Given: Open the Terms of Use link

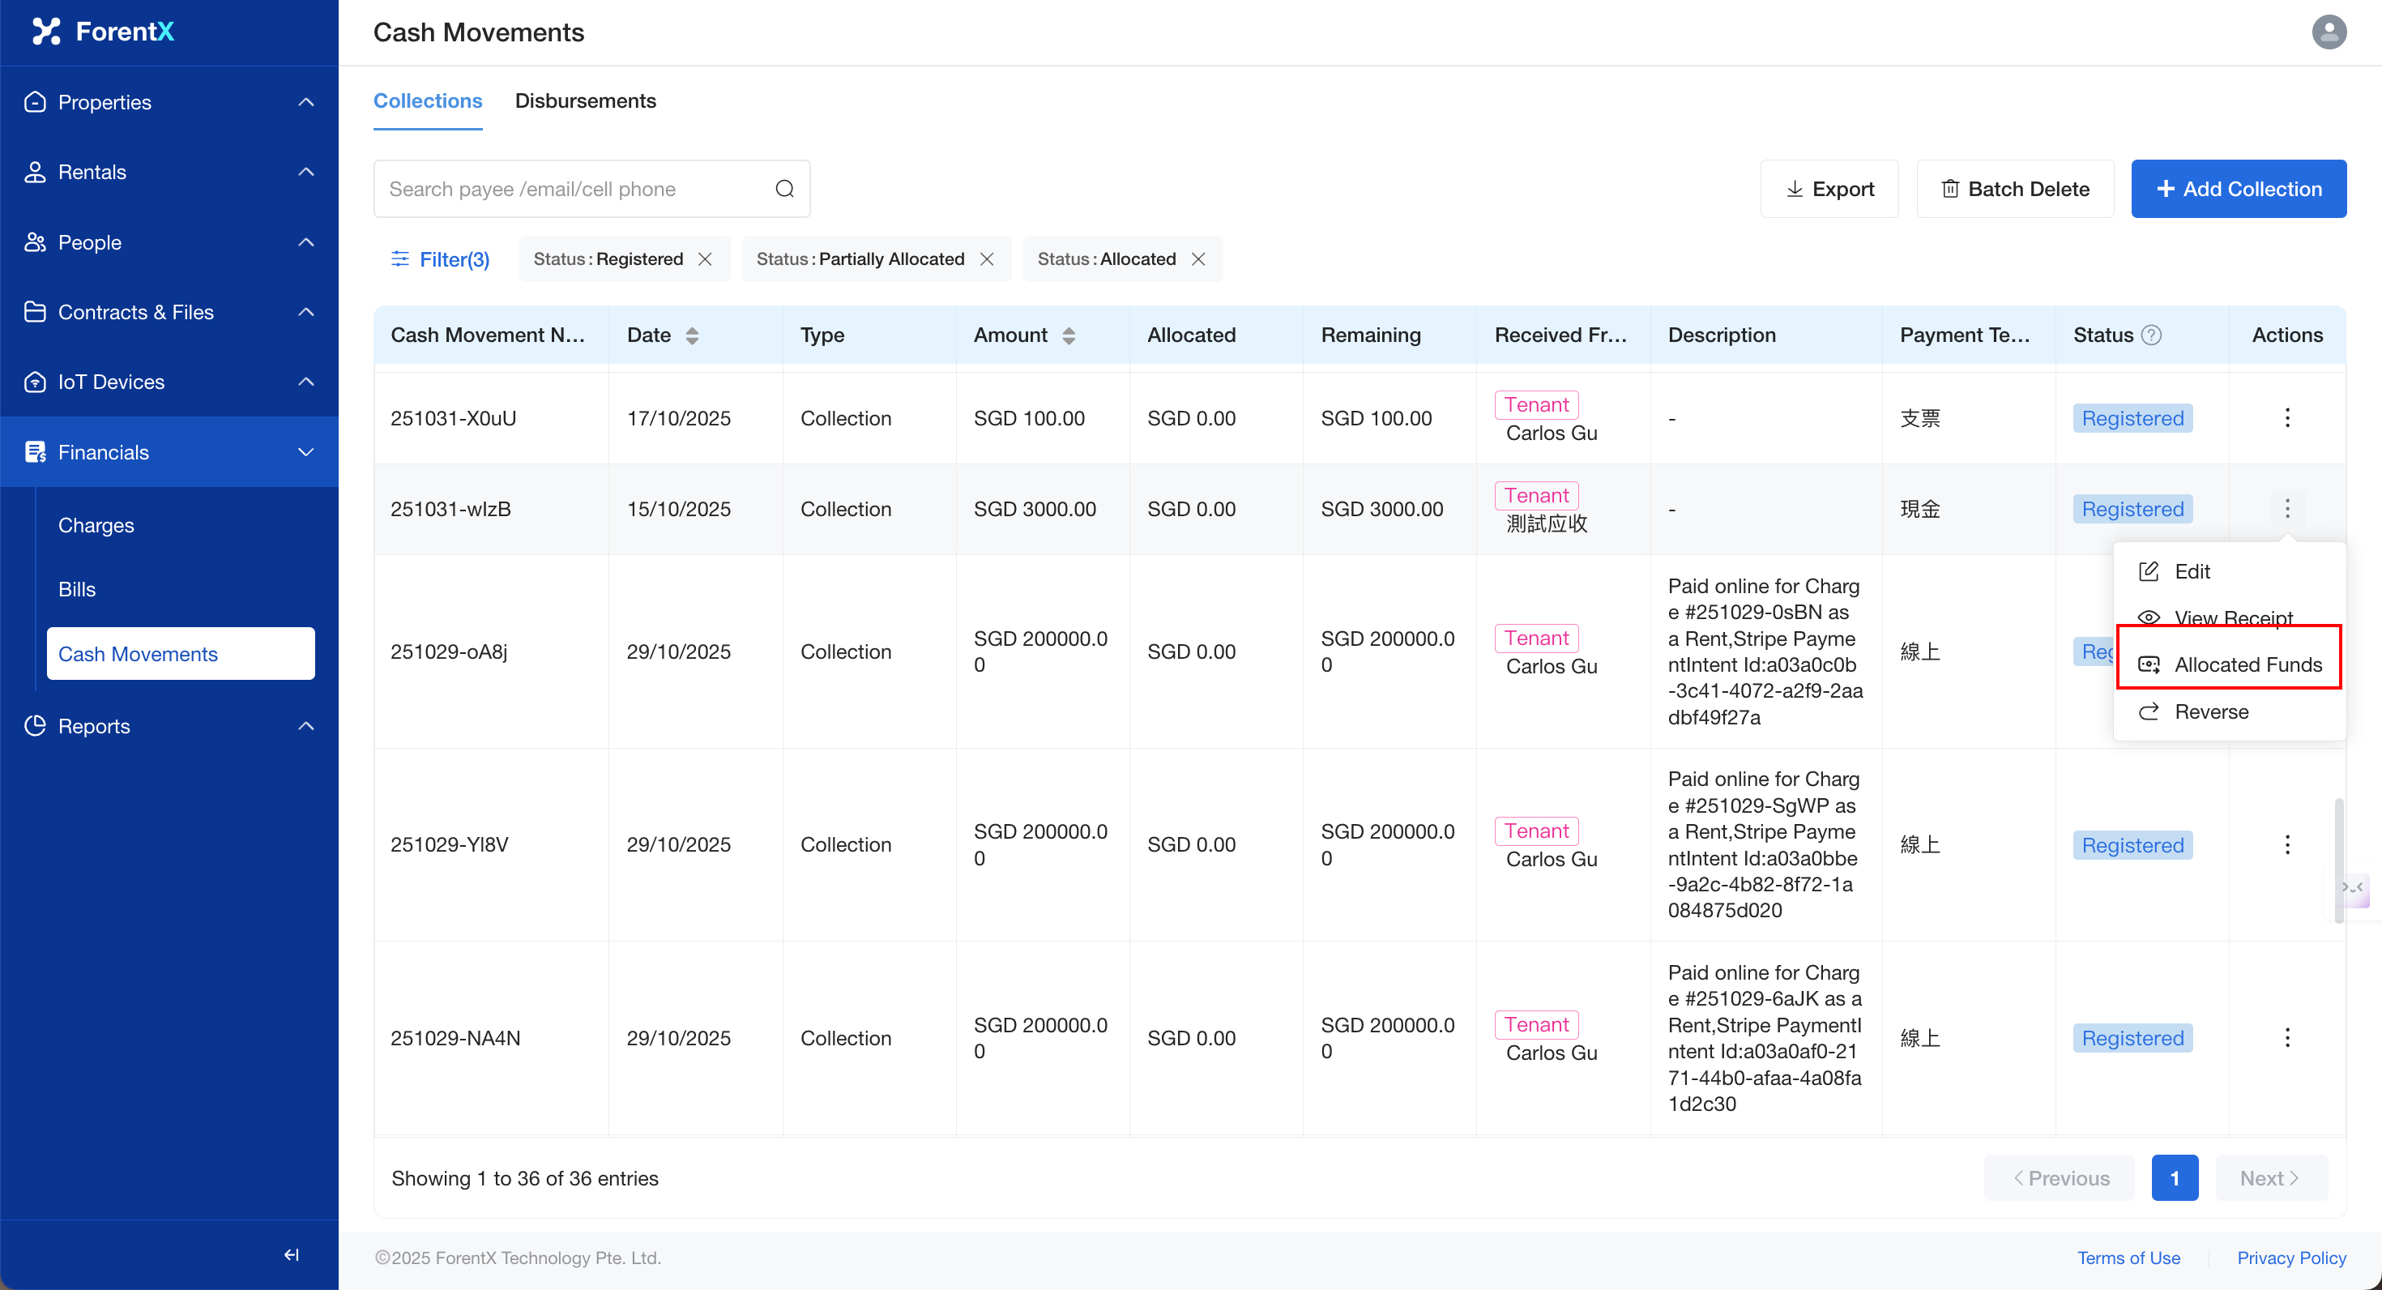Looking at the screenshot, I should point(2128,1257).
